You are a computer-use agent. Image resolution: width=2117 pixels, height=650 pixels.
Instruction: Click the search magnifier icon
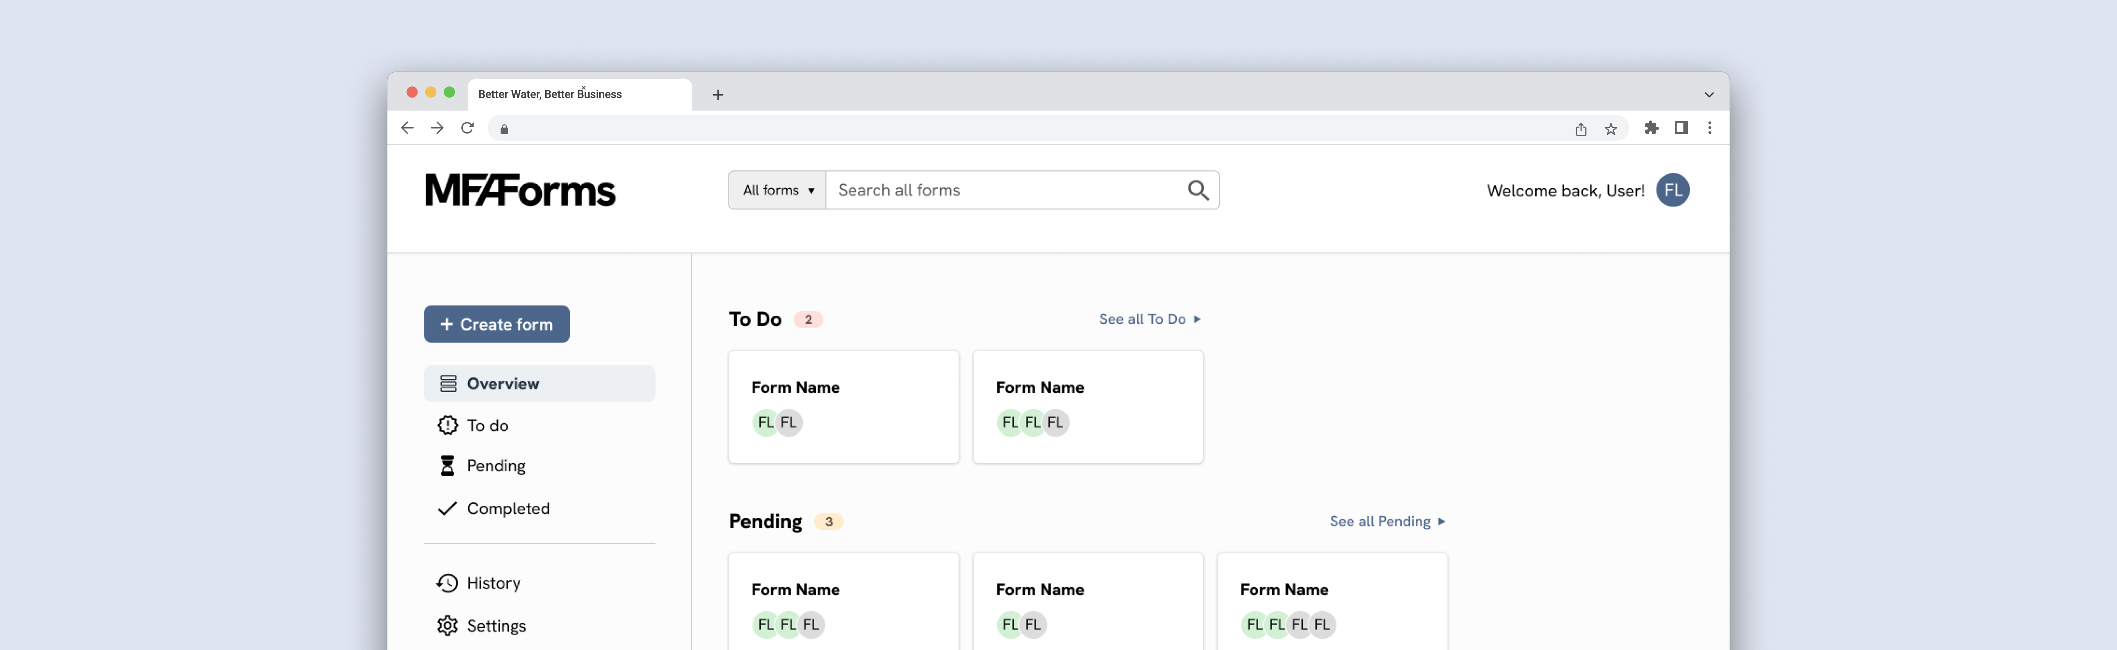[1197, 190]
